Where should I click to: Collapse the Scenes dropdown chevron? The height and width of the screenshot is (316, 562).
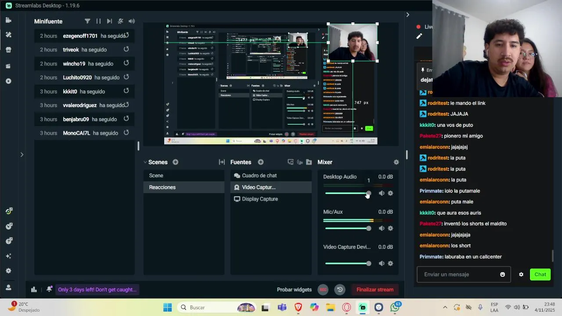click(x=145, y=162)
